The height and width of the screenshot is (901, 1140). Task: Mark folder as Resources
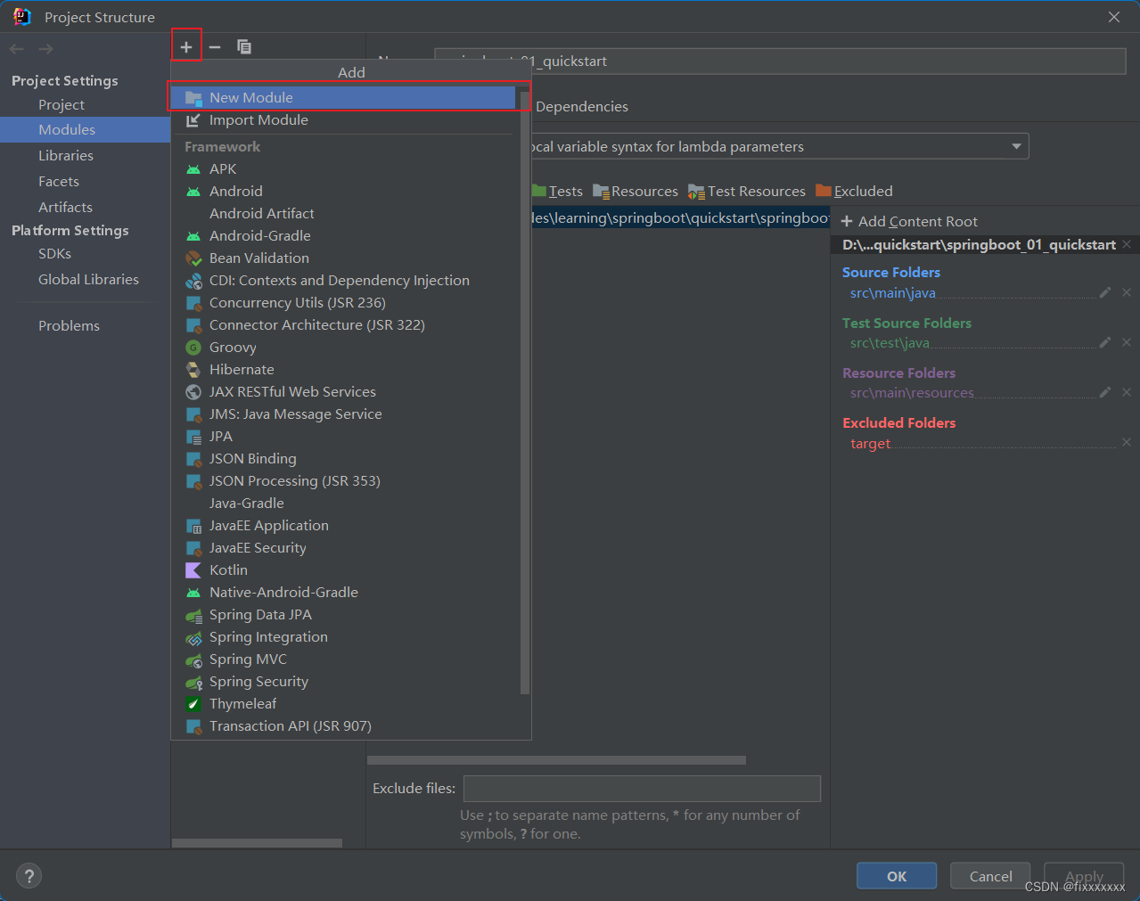pyautogui.click(x=636, y=191)
